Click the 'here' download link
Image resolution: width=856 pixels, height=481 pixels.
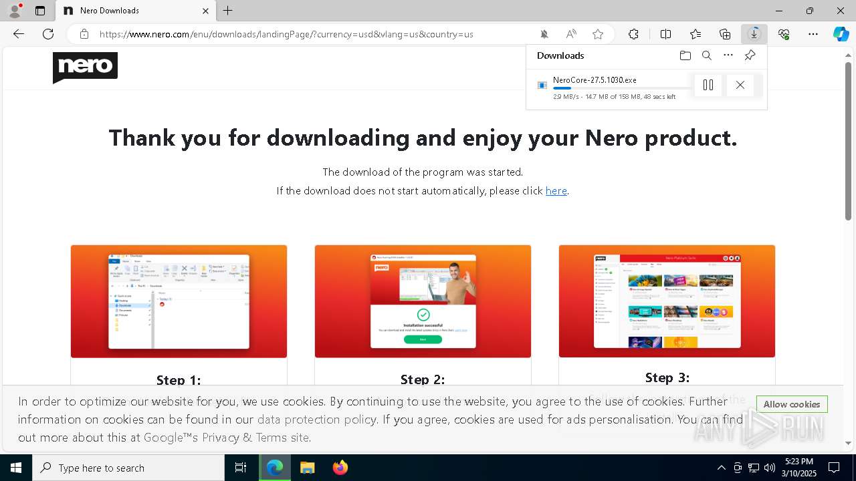(556, 190)
